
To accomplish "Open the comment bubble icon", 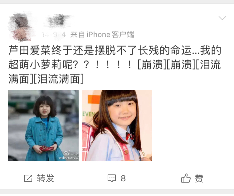I will coord(112,178).
